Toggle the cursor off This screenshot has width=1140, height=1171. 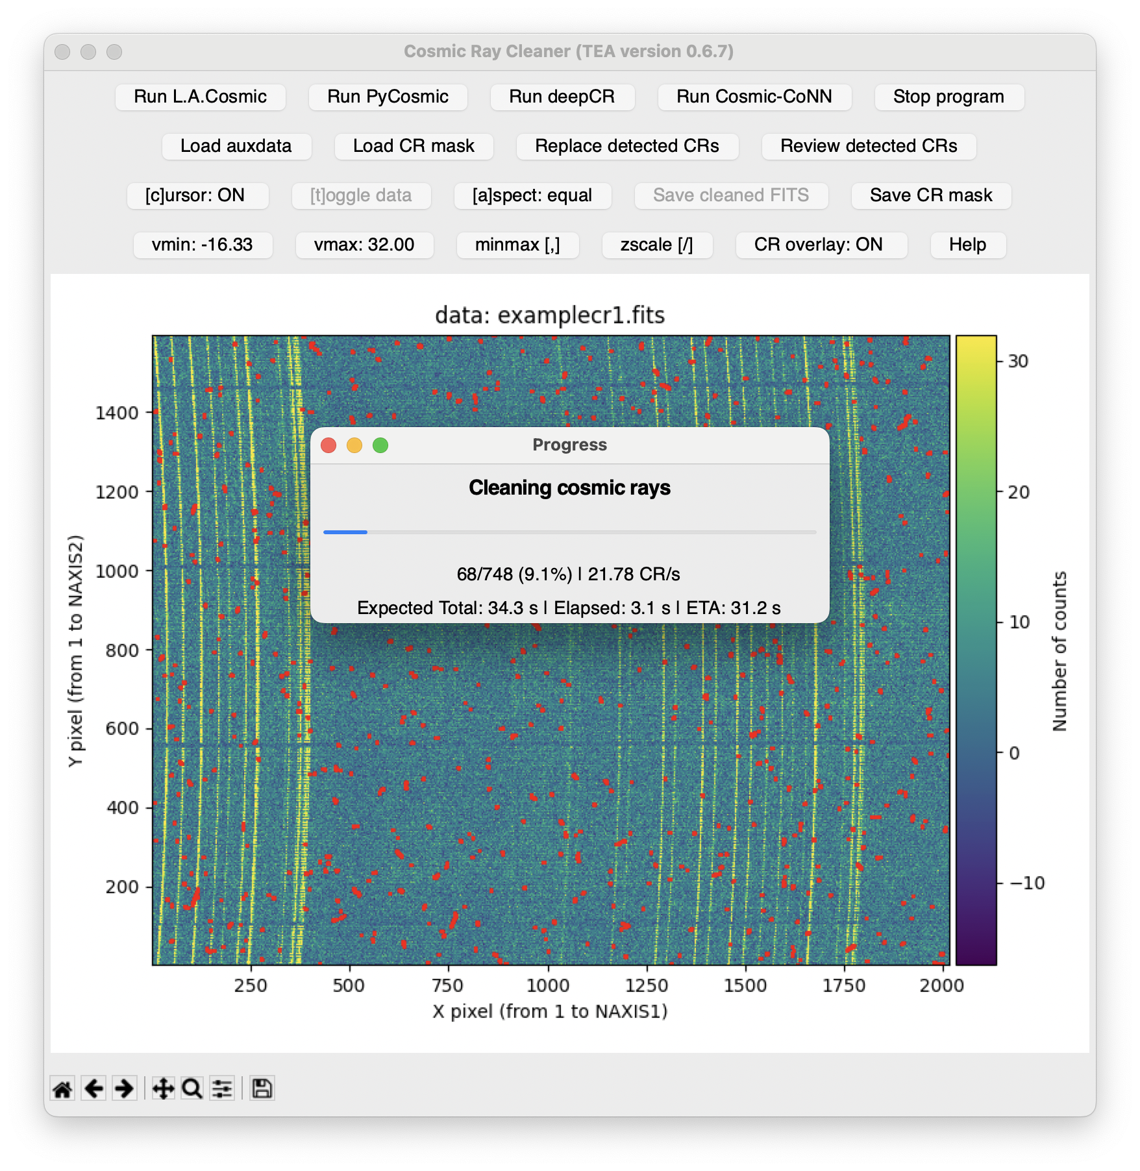click(x=198, y=195)
